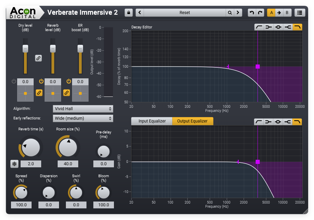
Task: Click the Dispersion knob
Action: (49, 193)
